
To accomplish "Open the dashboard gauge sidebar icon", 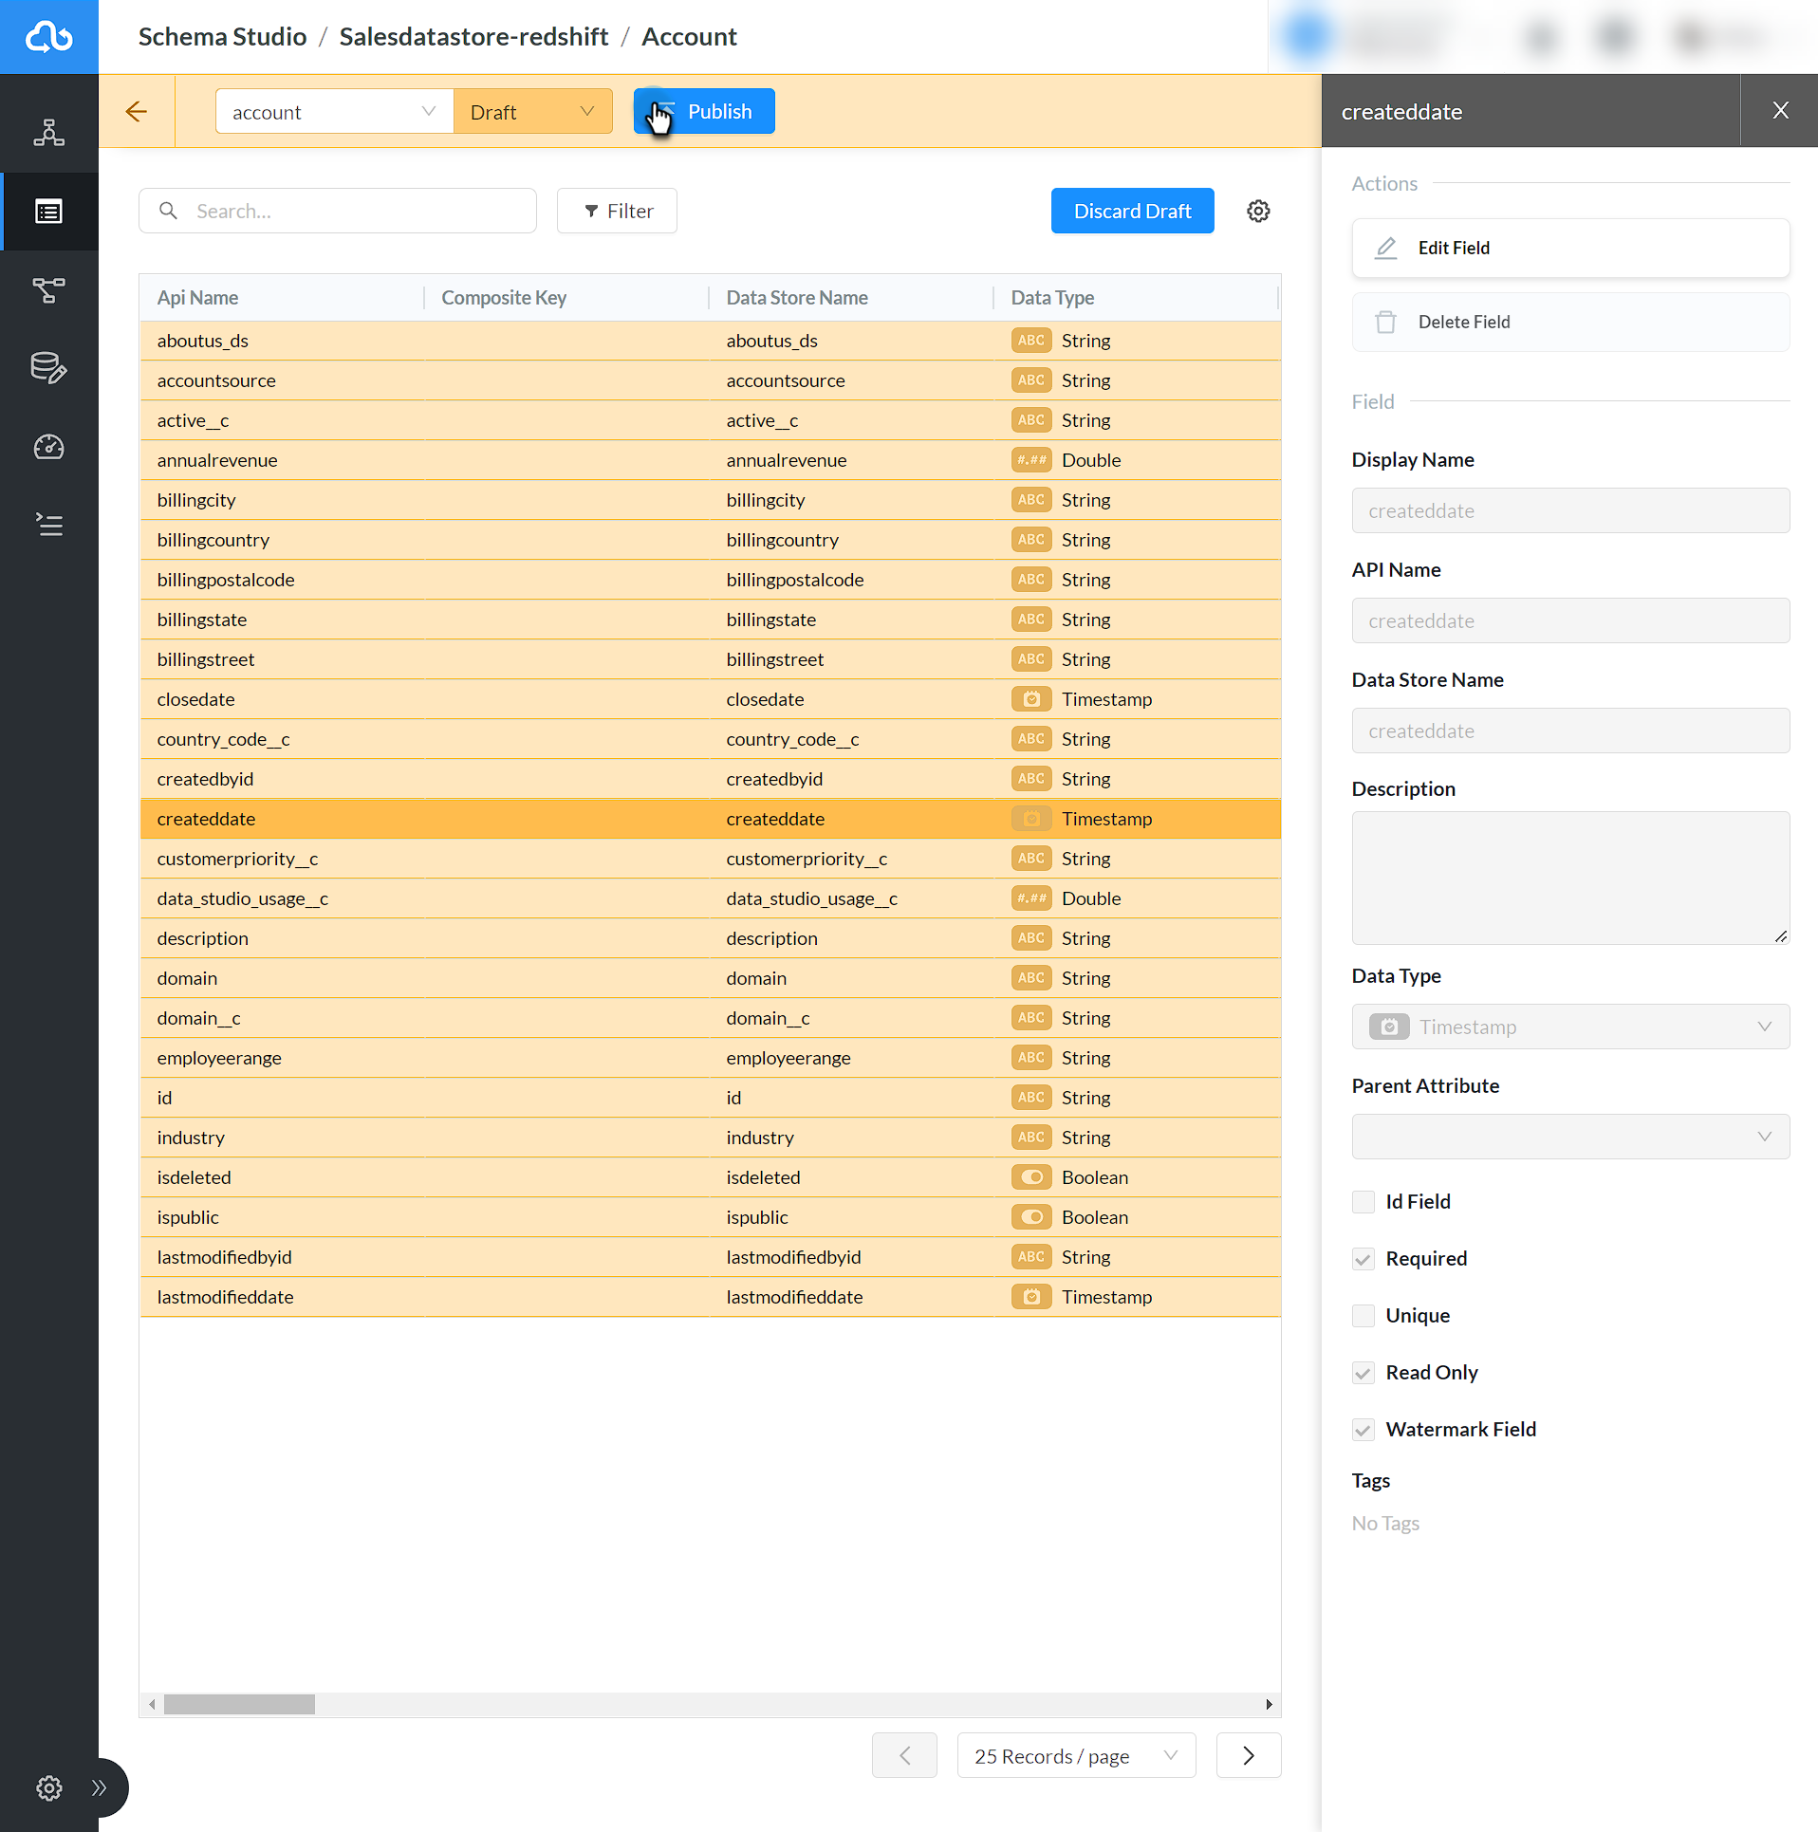I will coord(48,447).
